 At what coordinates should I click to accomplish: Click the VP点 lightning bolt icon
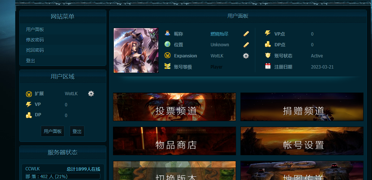[x=268, y=33]
